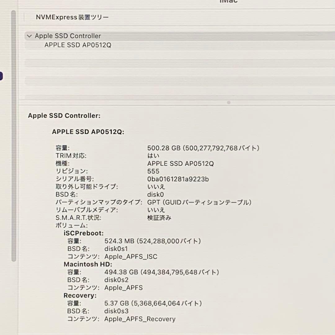
Task: Collapse the Apple SSD Controller tree
Action: click(x=29, y=36)
